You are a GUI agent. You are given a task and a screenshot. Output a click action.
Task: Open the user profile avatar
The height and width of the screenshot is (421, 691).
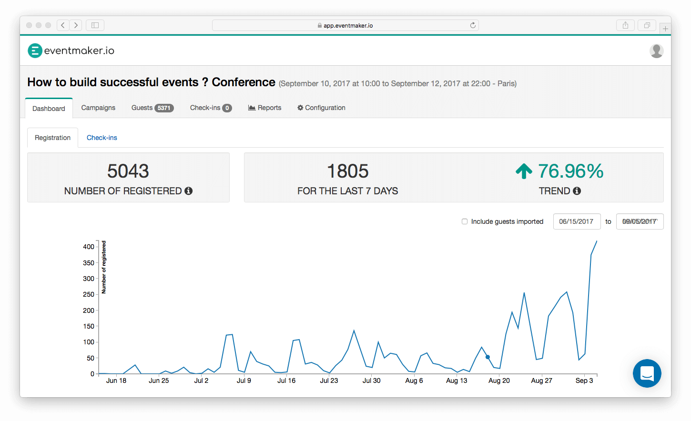tap(656, 50)
